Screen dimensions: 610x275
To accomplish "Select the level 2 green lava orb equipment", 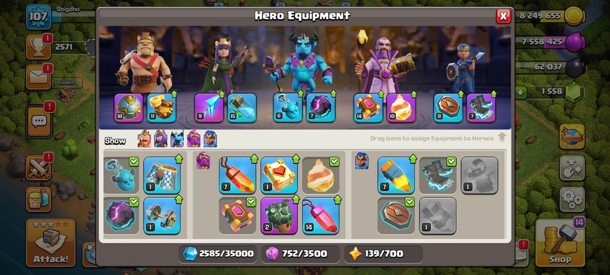I will 279,216.
